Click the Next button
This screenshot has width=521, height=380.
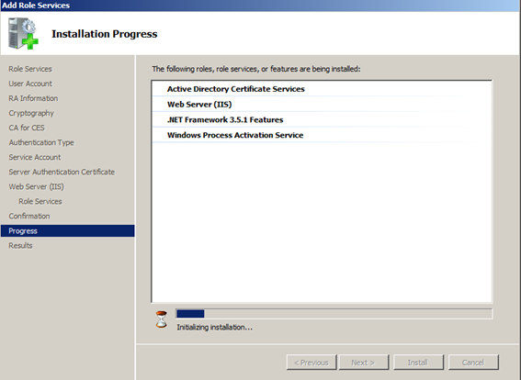click(364, 363)
